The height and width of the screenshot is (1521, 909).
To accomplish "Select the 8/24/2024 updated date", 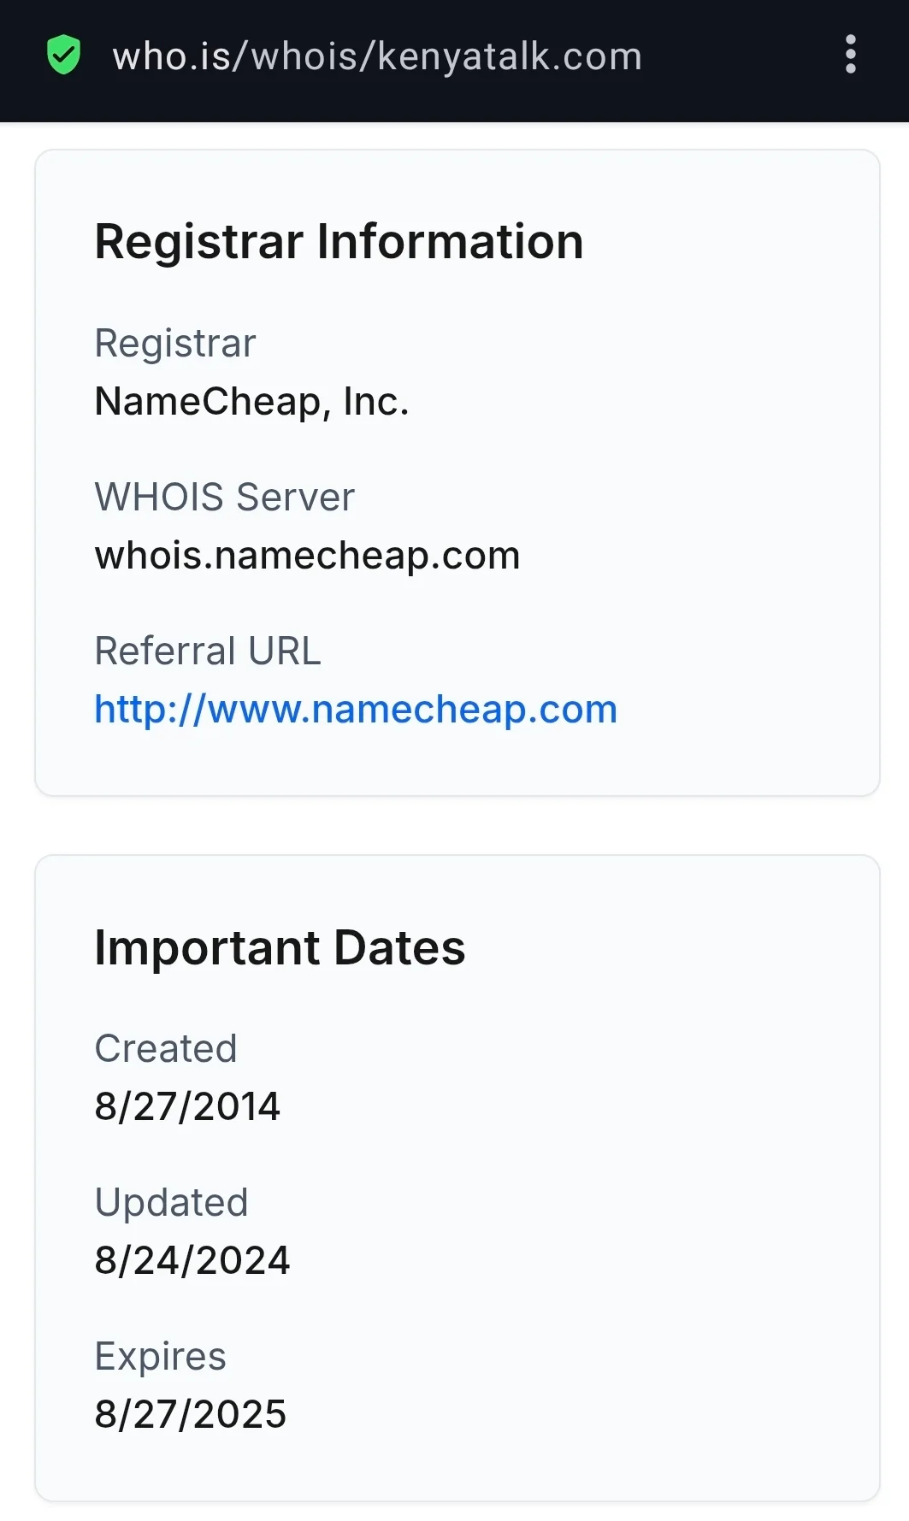I will pos(192,1260).
